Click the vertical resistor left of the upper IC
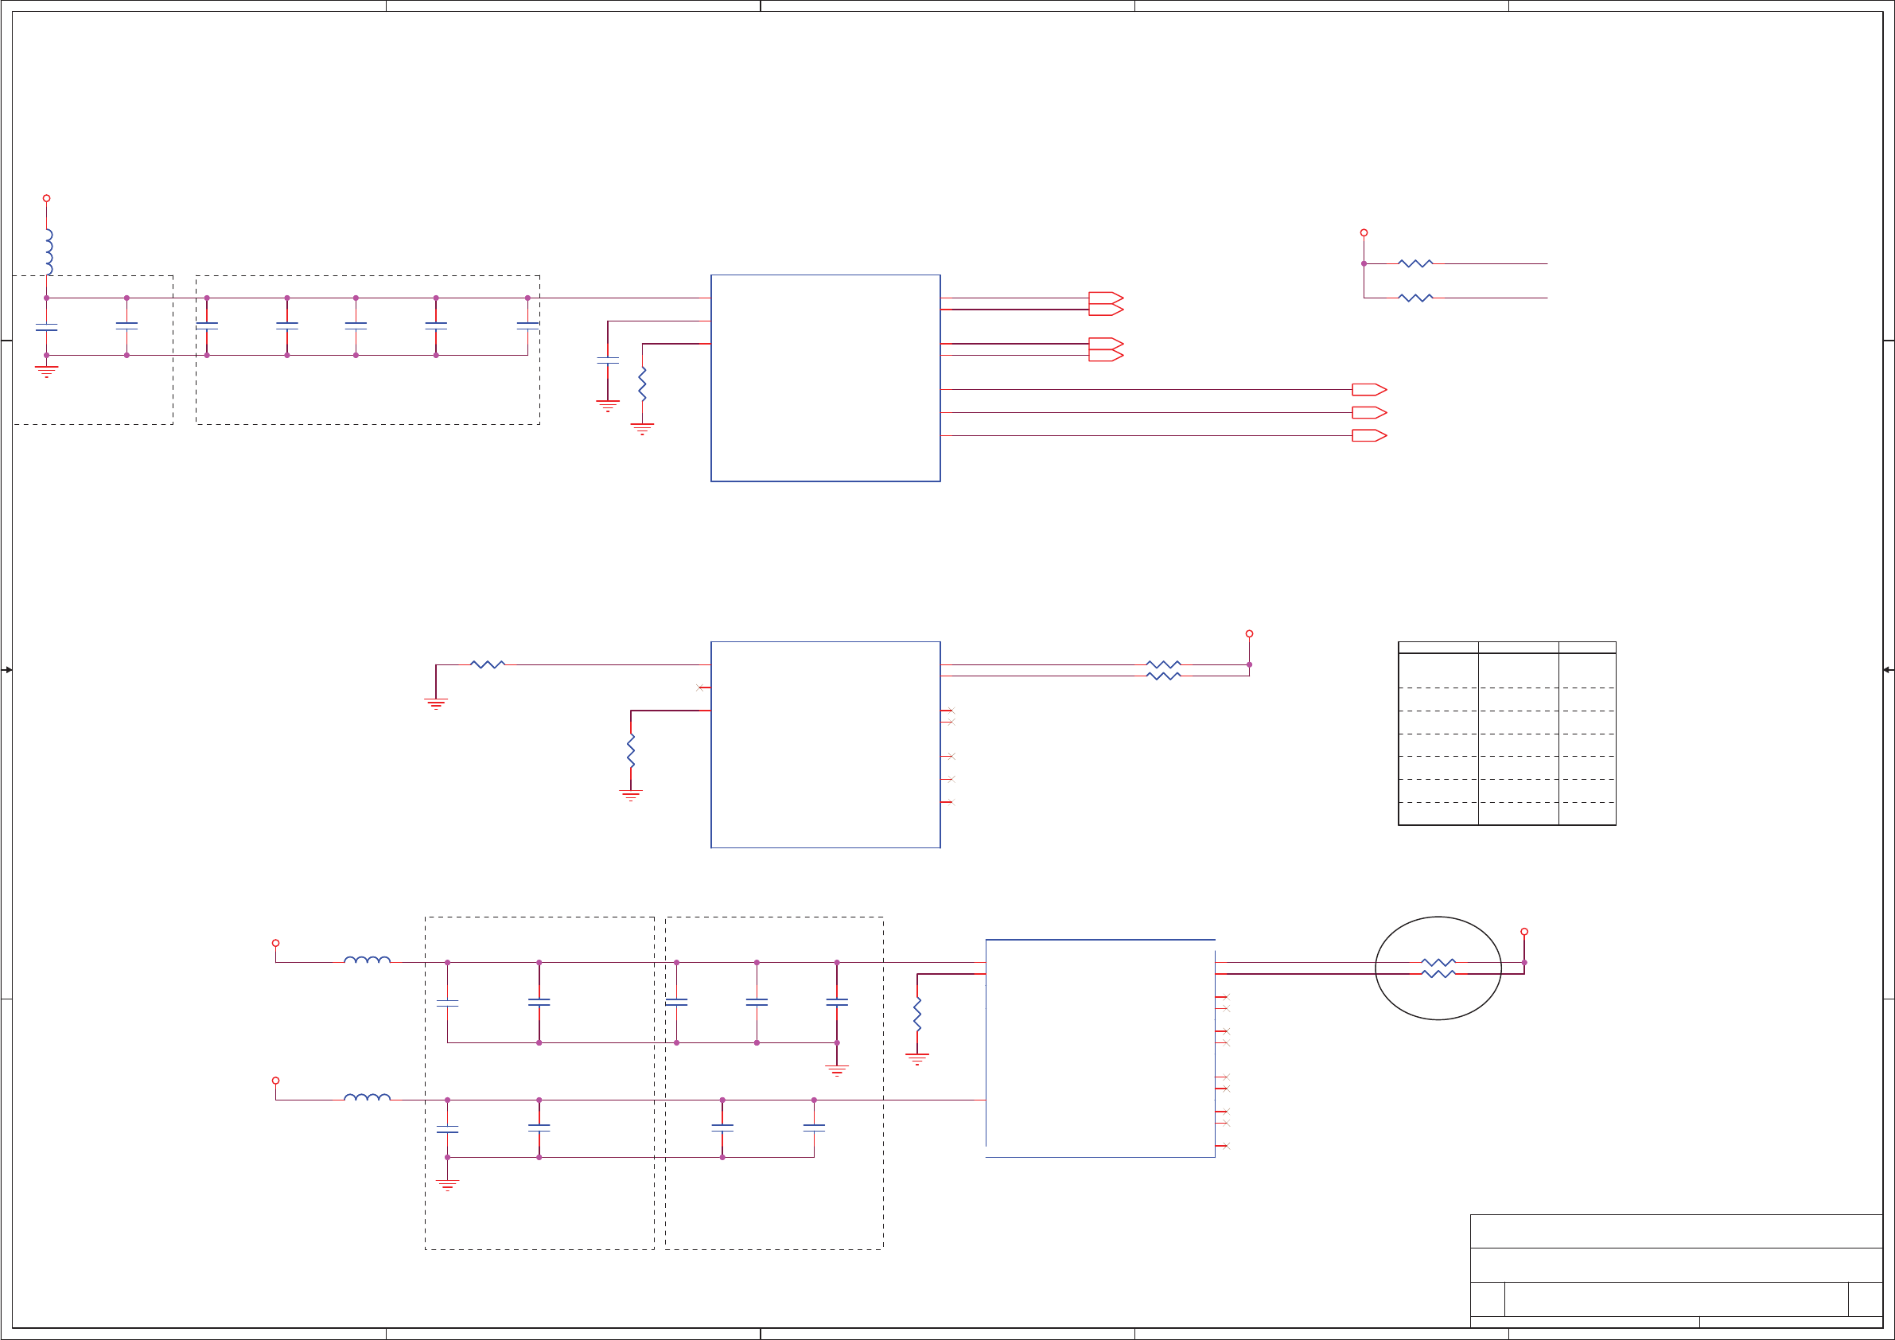The height and width of the screenshot is (1340, 1895). click(x=642, y=384)
